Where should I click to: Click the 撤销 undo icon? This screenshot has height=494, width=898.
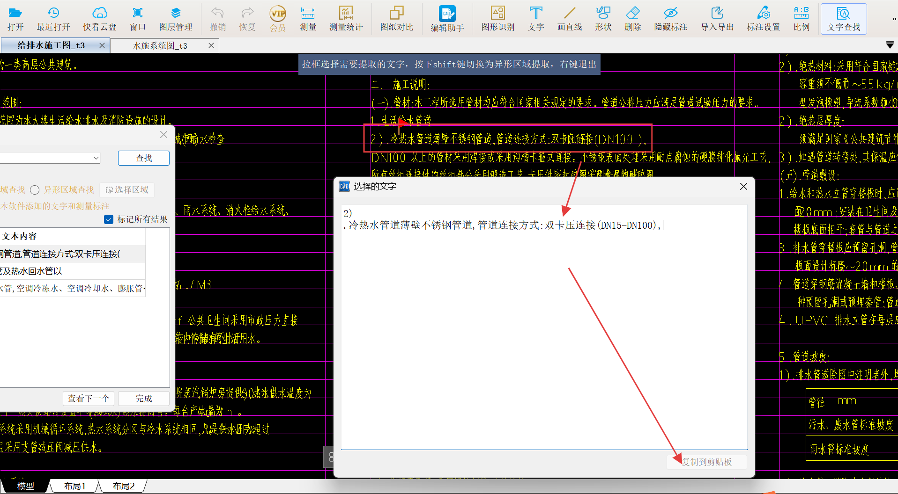click(218, 19)
